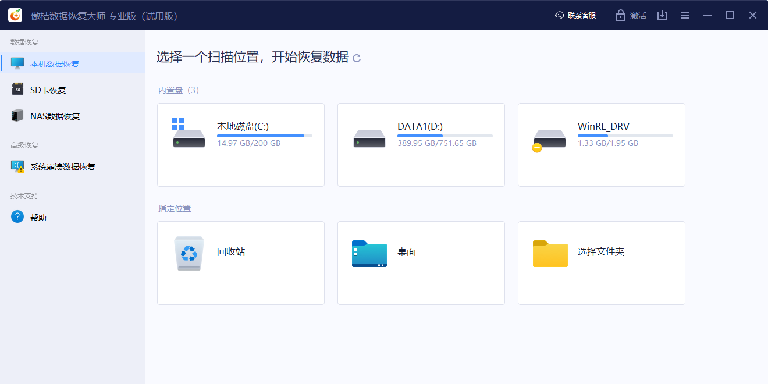The height and width of the screenshot is (384, 768).
Task: Click the app logo in title bar
Action: coord(15,15)
